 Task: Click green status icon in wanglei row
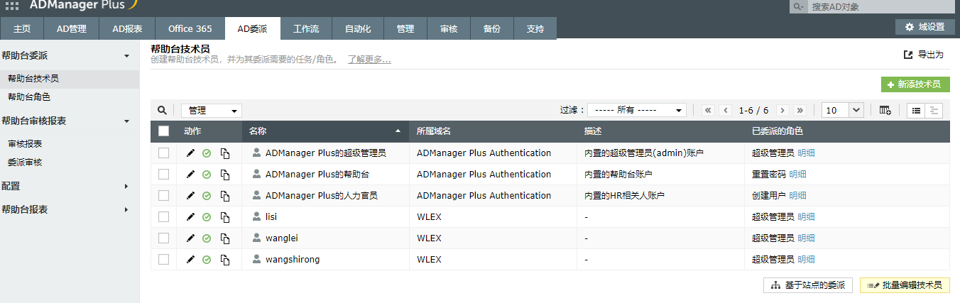pos(207,238)
